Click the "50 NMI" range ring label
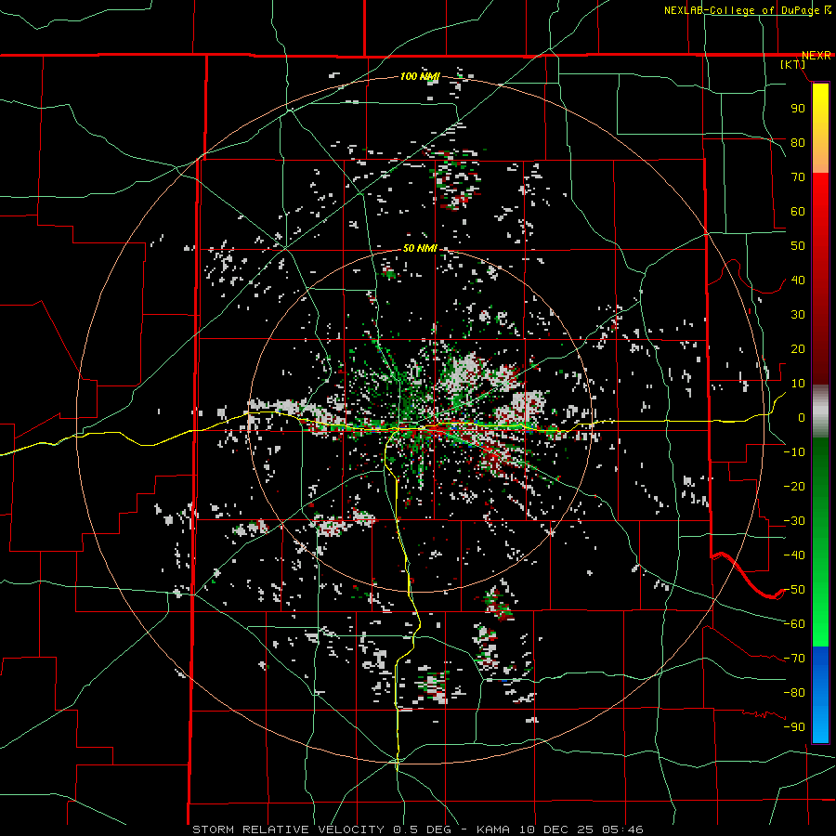836x836 pixels. pyautogui.click(x=420, y=248)
